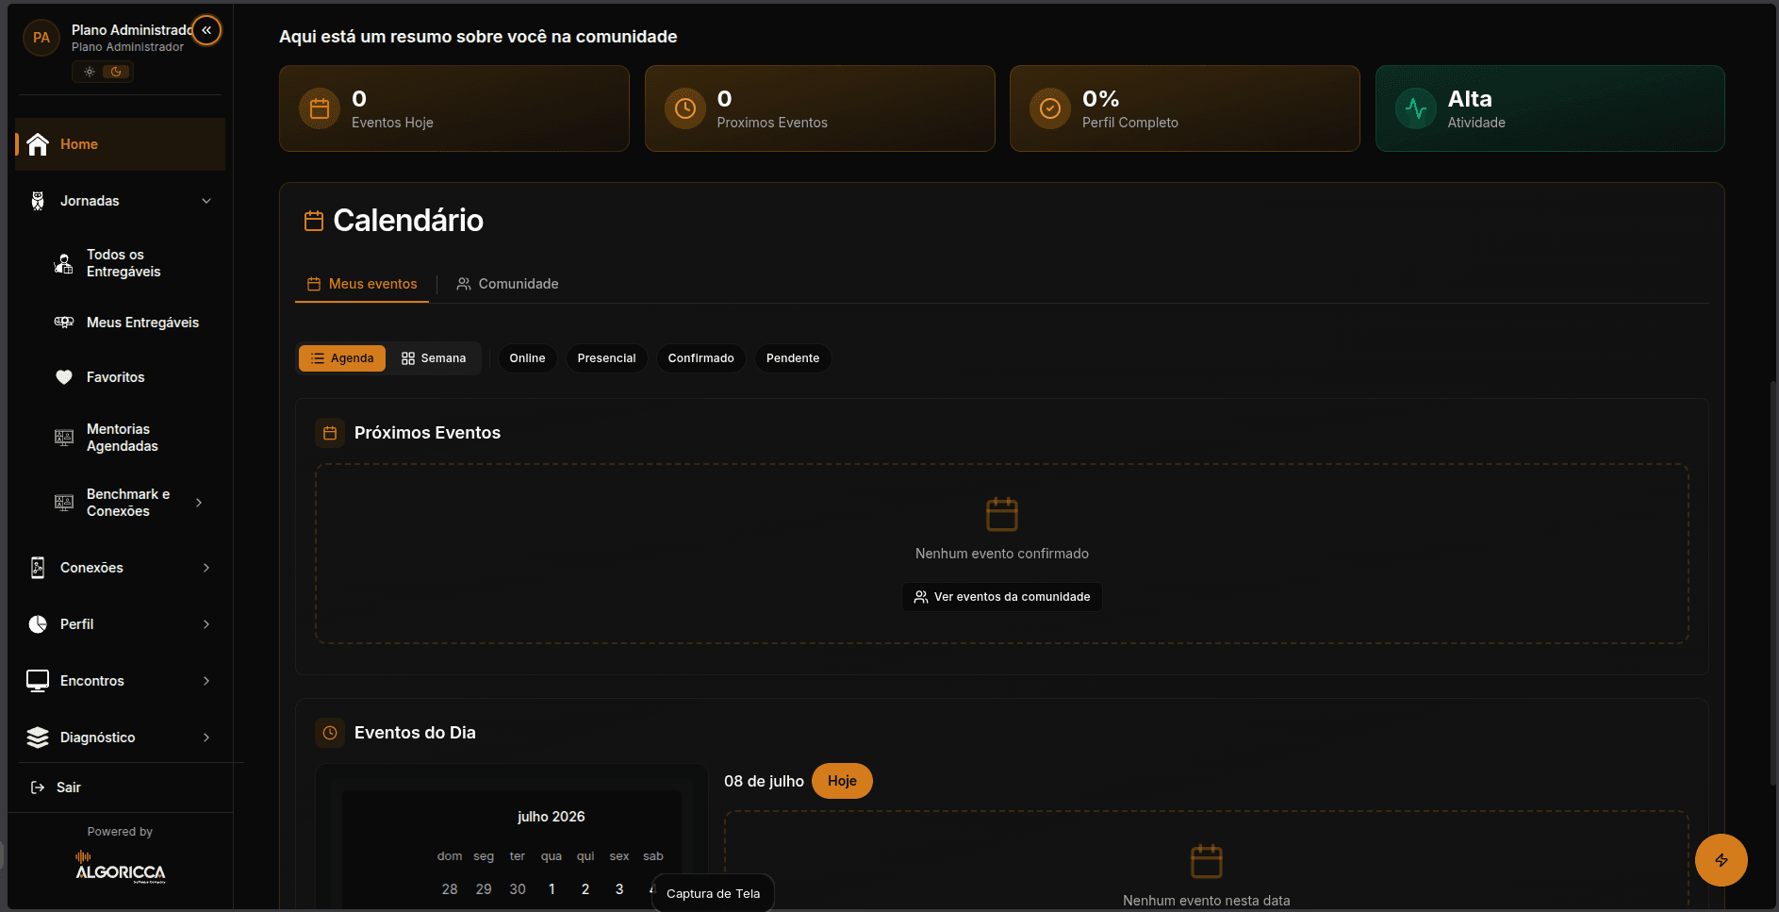Open Favoritos heart icon
1779x912 pixels.
tap(64, 377)
